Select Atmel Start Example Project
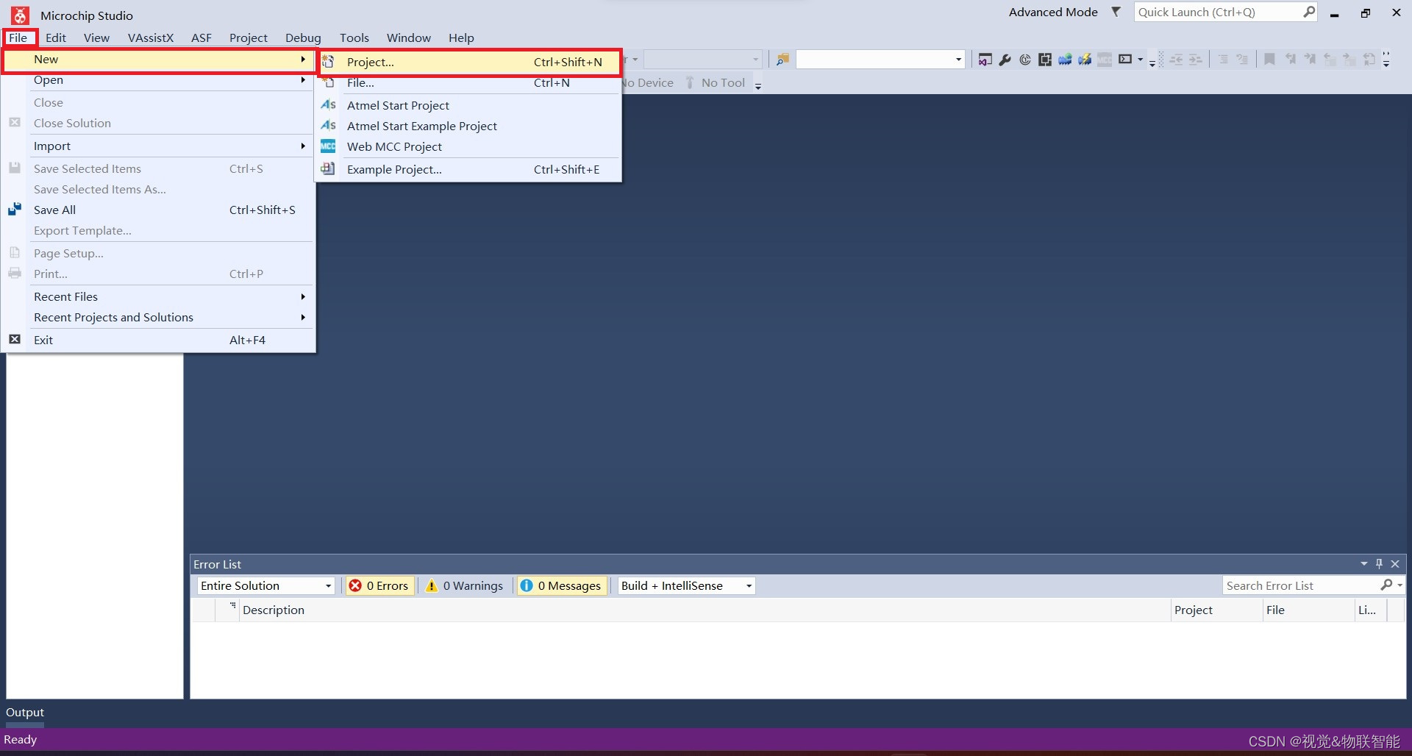This screenshot has height=756, width=1412. pos(469,126)
